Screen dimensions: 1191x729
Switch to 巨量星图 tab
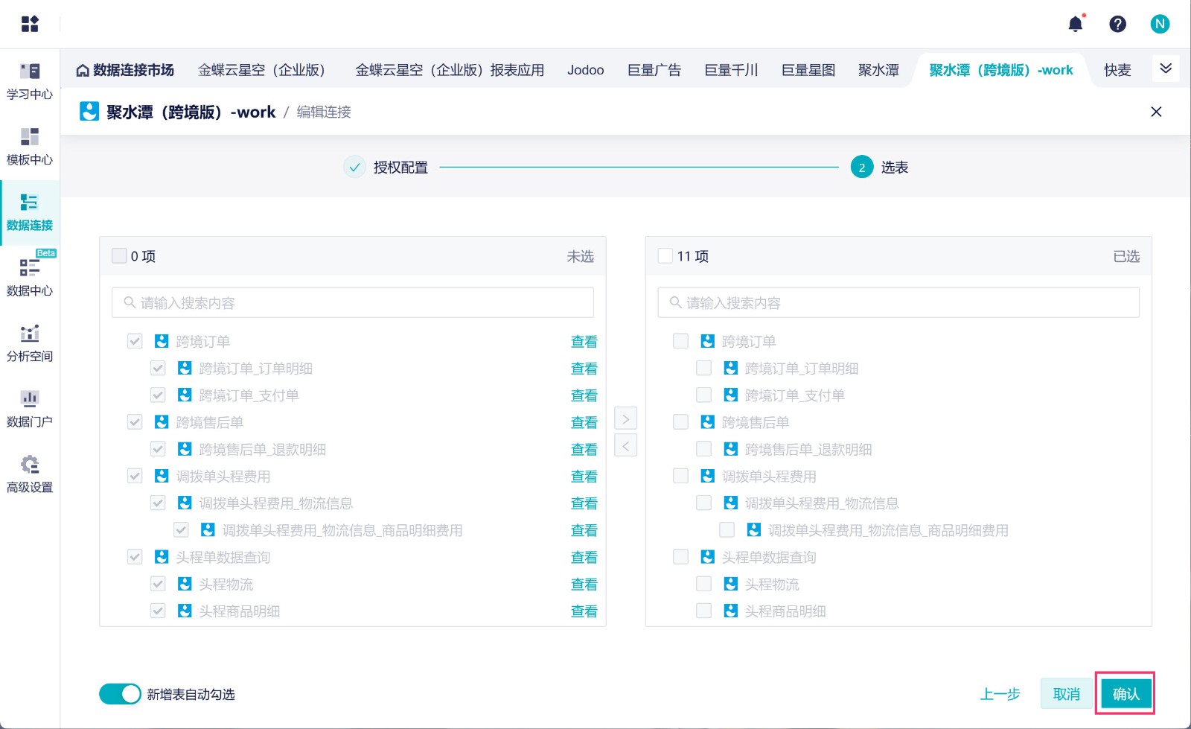pos(808,70)
